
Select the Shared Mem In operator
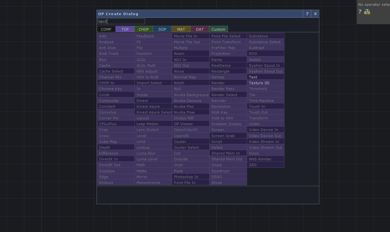click(x=228, y=153)
